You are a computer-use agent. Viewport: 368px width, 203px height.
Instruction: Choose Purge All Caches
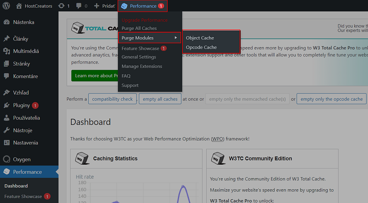point(139,28)
